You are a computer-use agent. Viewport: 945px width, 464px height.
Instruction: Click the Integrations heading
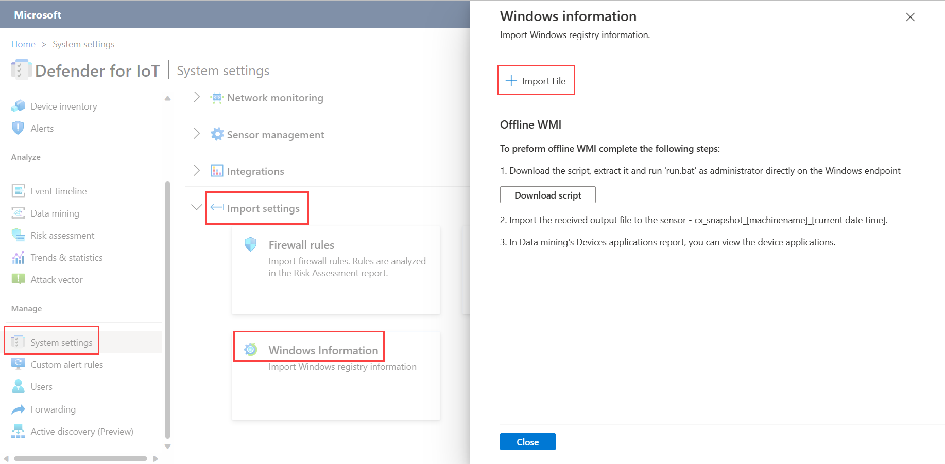(x=255, y=171)
